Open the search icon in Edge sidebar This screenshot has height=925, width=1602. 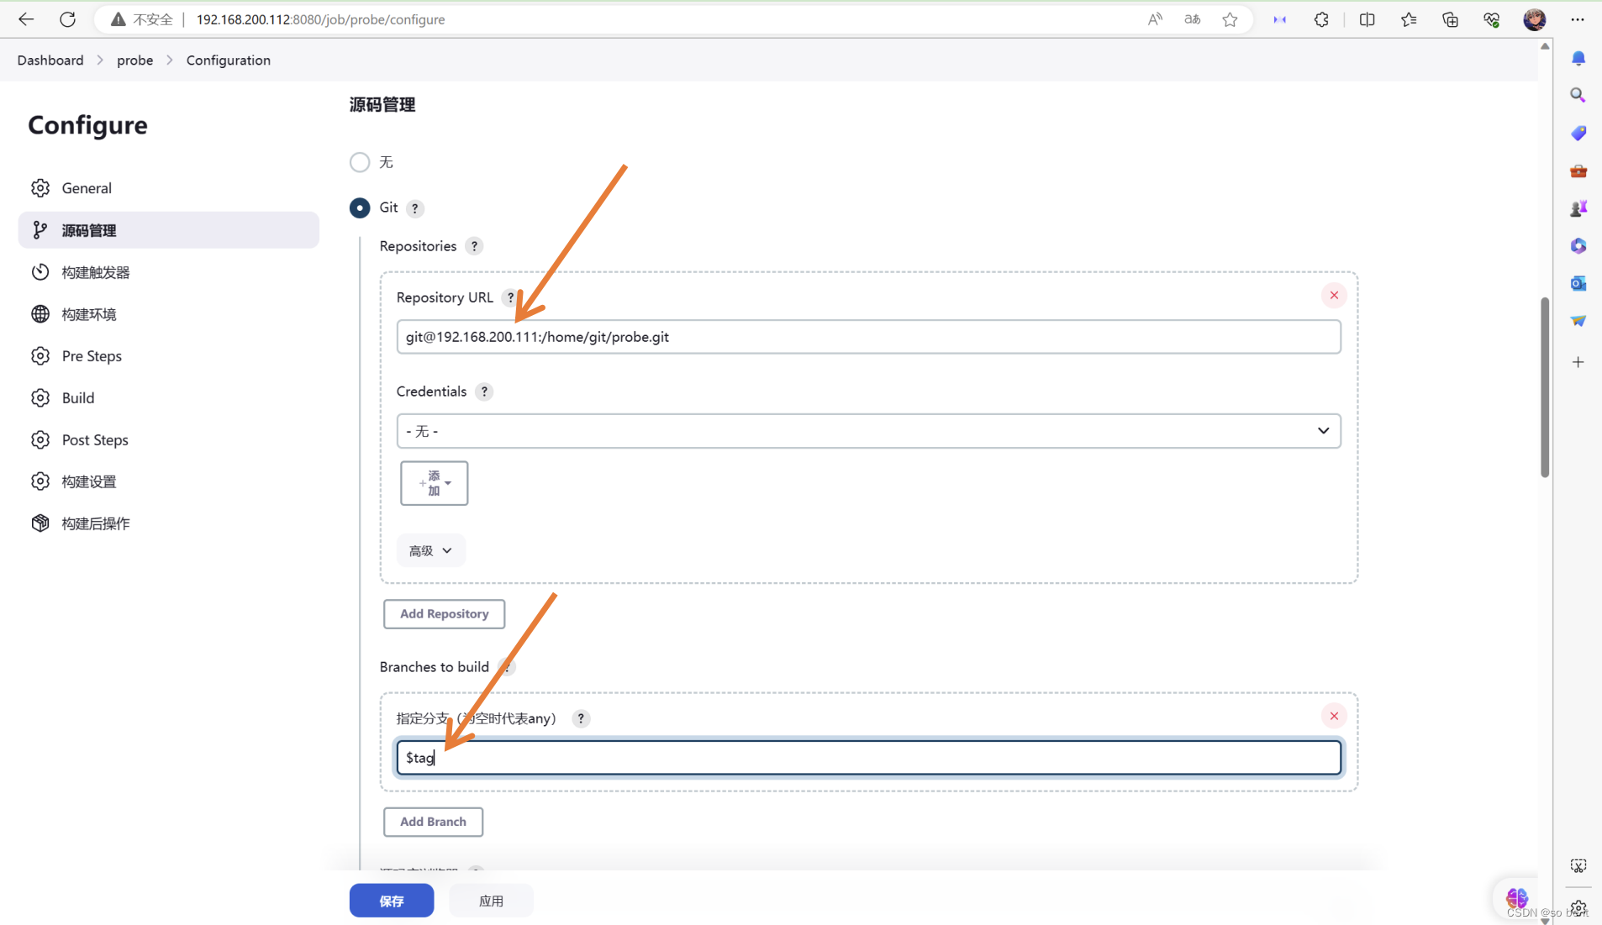pyautogui.click(x=1578, y=95)
